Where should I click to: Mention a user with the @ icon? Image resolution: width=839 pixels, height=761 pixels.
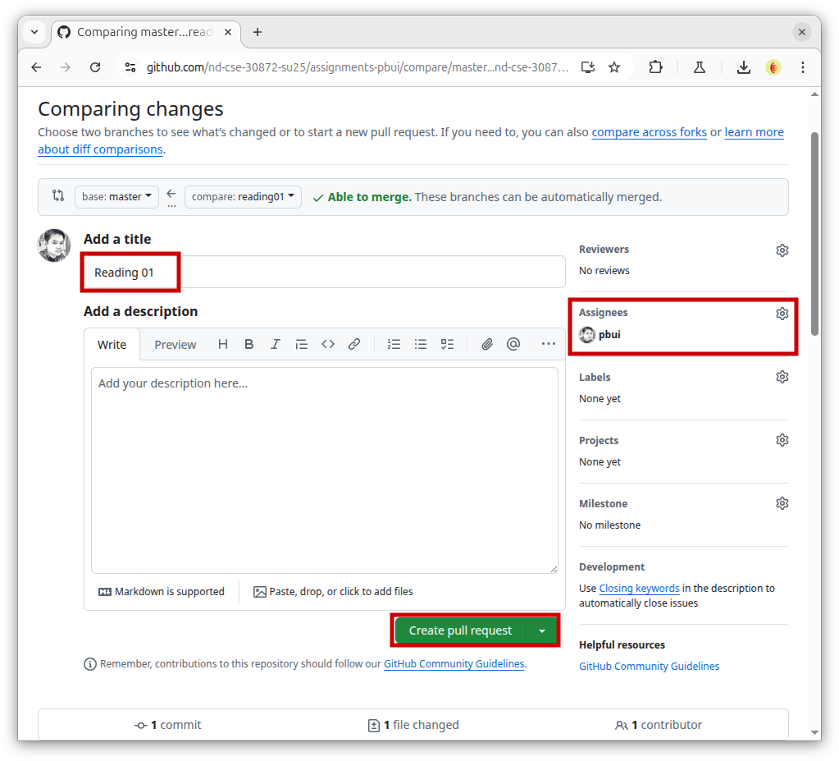click(513, 344)
